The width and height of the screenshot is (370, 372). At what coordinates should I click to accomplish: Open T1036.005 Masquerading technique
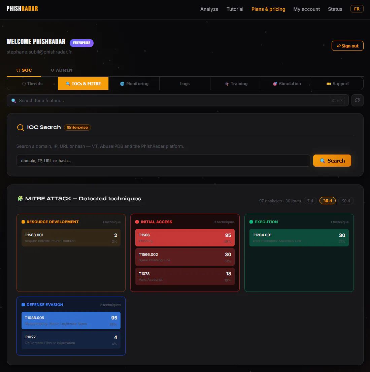71,320
